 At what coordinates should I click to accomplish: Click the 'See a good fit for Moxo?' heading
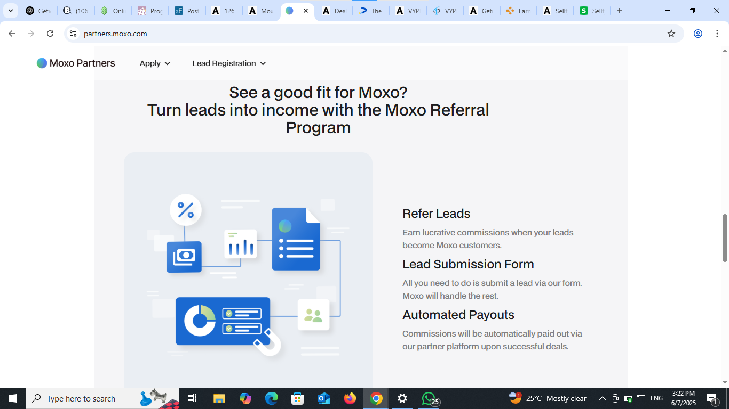coord(318,93)
